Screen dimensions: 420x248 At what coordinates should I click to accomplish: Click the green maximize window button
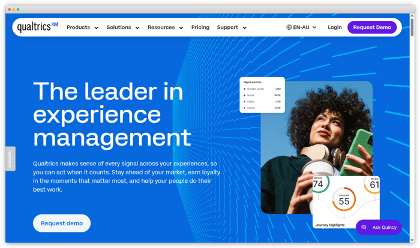18,10
